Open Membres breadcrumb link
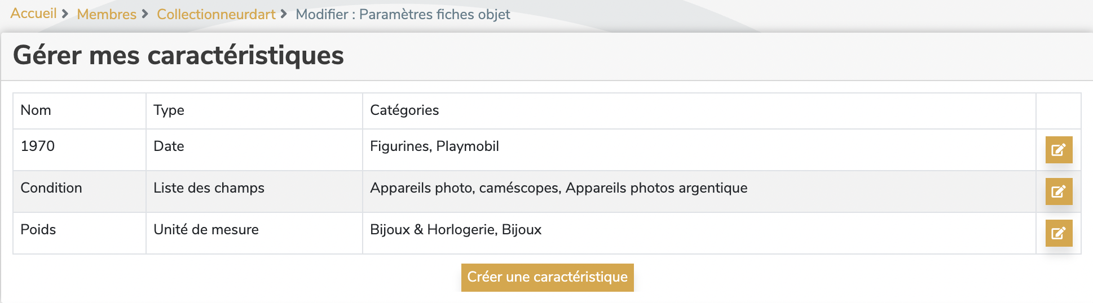 (107, 14)
